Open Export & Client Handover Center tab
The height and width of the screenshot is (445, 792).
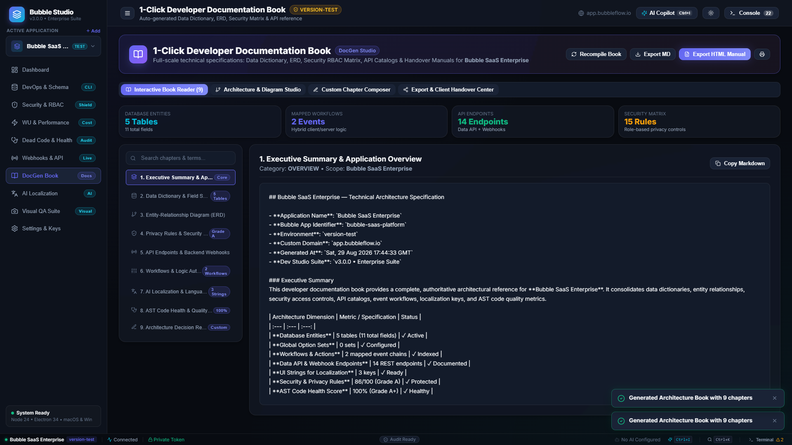[448, 90]
